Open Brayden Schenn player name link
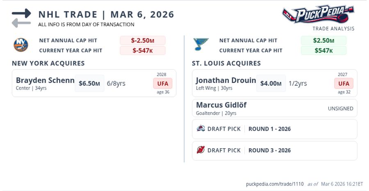 point(45,80)
